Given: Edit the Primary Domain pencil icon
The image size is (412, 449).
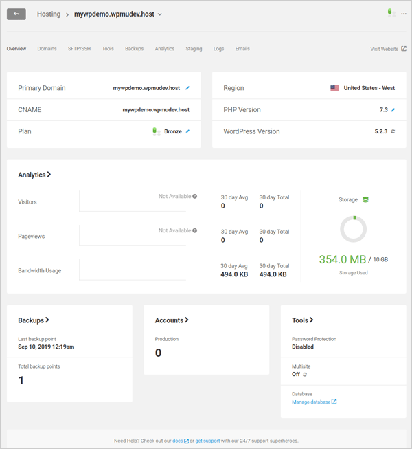Looking at the screenshot, I should [187, 88].
